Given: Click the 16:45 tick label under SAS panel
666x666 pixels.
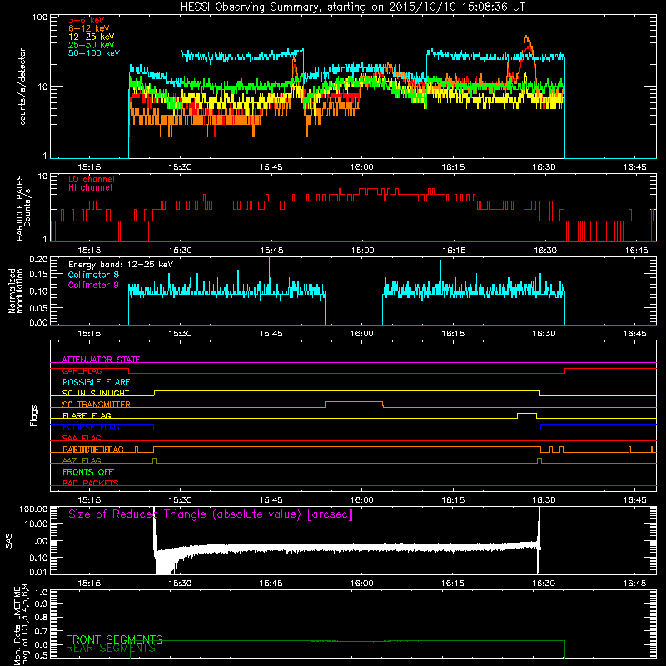Looking at the screenshot, I should [x=634, y=584].
